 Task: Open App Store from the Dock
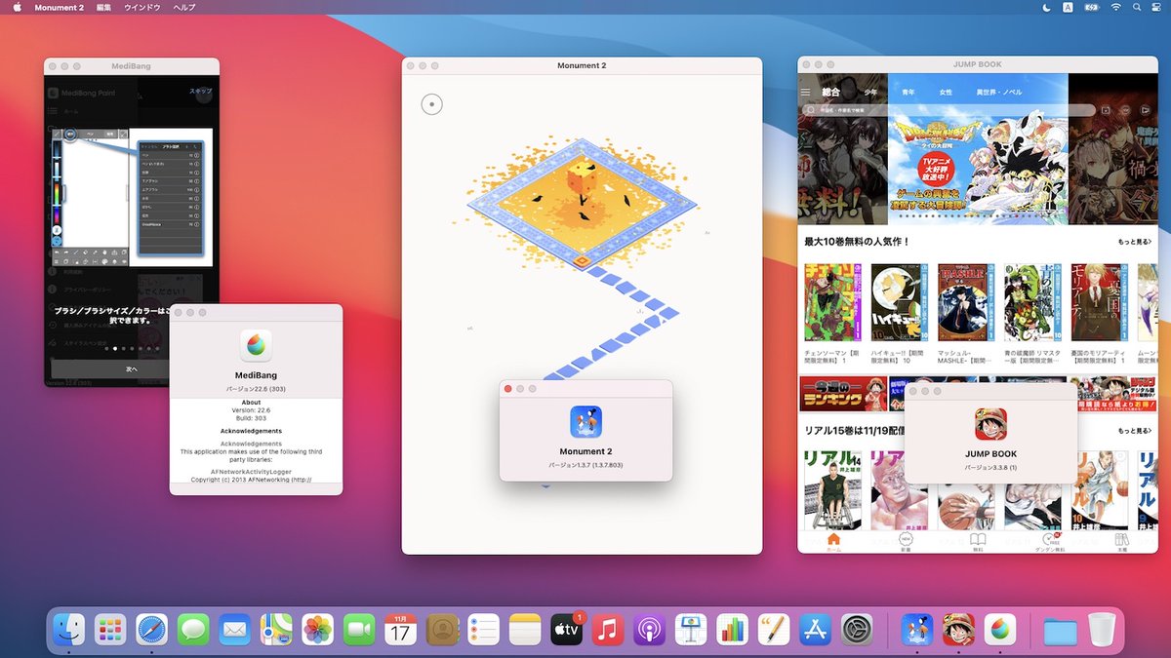[816, 630]
